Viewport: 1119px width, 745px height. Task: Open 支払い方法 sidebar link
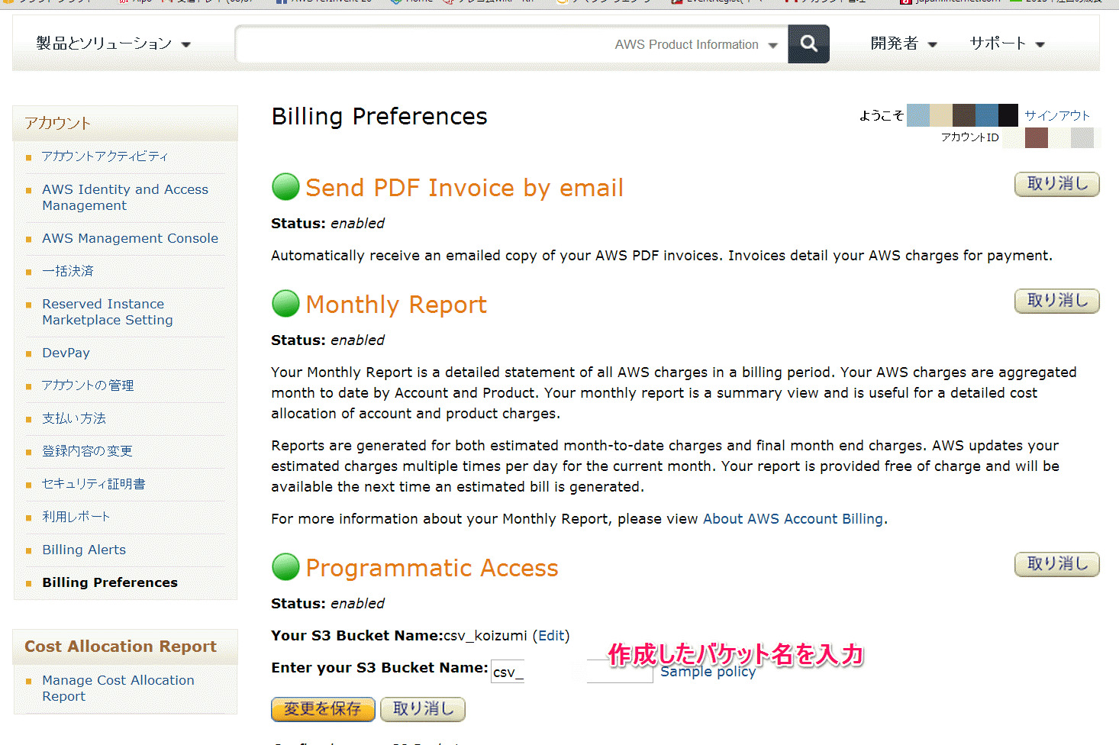[x=74, y=418]
